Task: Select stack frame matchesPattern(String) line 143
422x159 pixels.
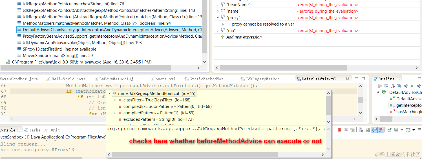Action: (109, 10)
